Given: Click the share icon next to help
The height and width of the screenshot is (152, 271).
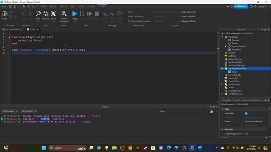Looking at the screenshot, I should point(255,6).
